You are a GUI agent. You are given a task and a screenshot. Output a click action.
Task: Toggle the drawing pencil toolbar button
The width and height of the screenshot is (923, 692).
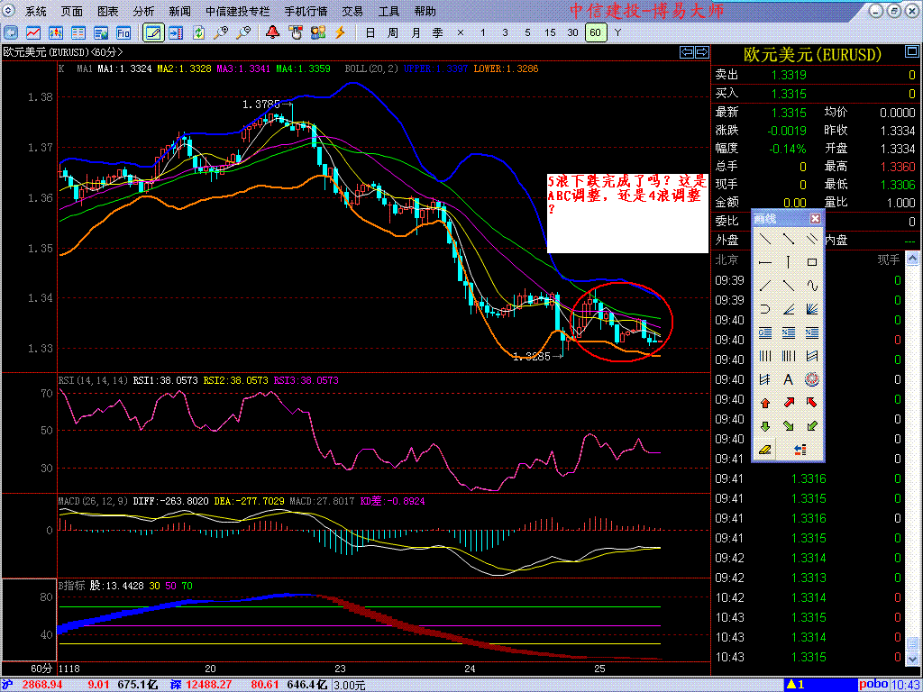pos(152,32)
